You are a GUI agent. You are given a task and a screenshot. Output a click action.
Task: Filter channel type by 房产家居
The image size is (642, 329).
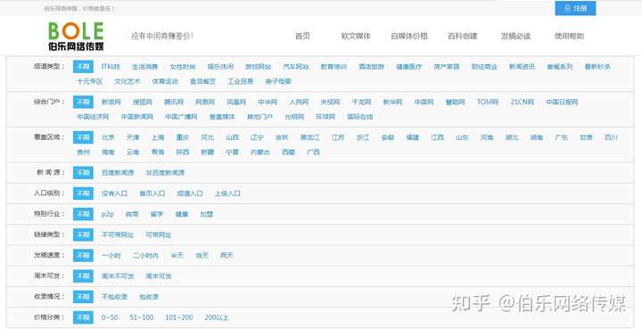[x=447, y=67]
